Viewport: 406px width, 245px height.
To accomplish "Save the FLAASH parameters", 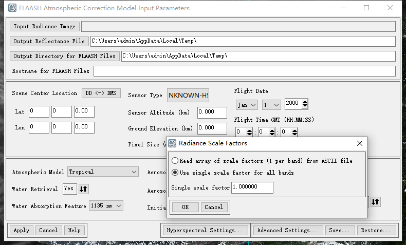I will point(340,230).
